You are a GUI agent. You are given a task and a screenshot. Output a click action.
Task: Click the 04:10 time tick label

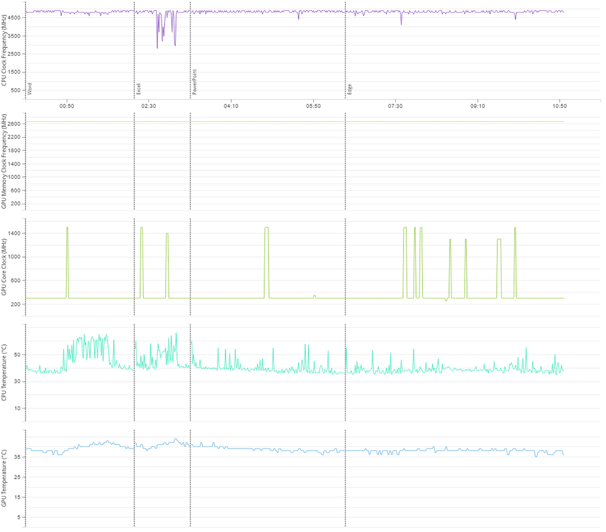(x=231, y=106)
